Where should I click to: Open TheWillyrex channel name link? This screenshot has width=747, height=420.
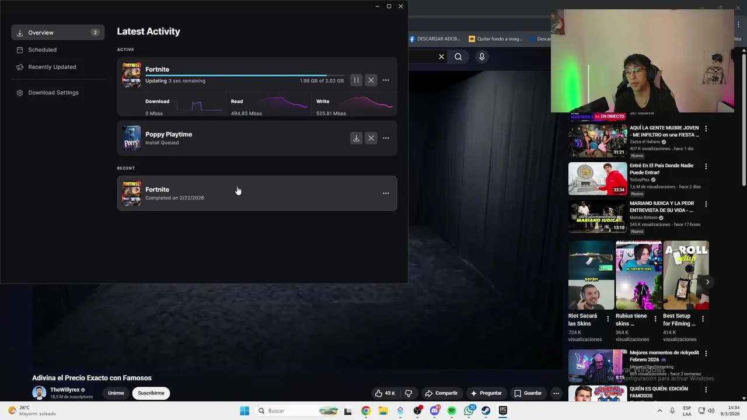[64, 390]
